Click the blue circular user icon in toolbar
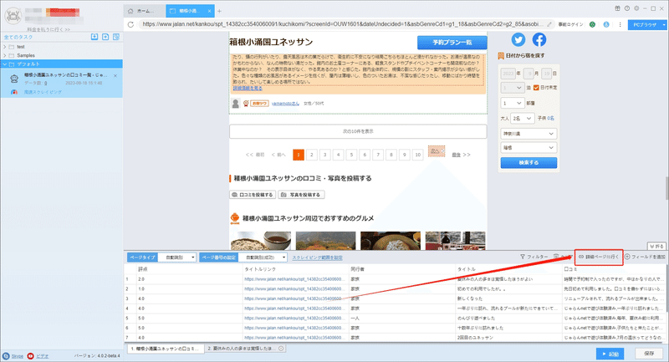This screenshot has width=669, height=362. point(605,24)
